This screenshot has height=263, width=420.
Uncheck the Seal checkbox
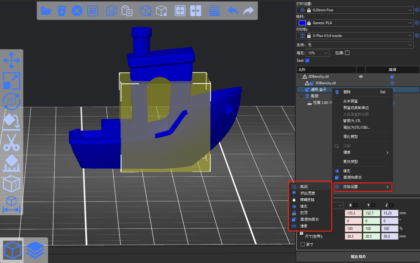307,60
